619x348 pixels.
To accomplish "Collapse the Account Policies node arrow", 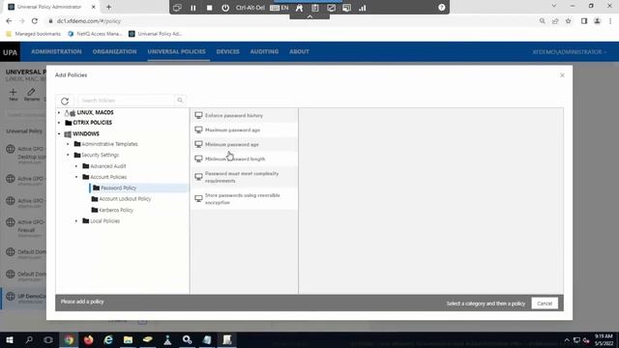I will pyautogui.click(x=76, y=177).
